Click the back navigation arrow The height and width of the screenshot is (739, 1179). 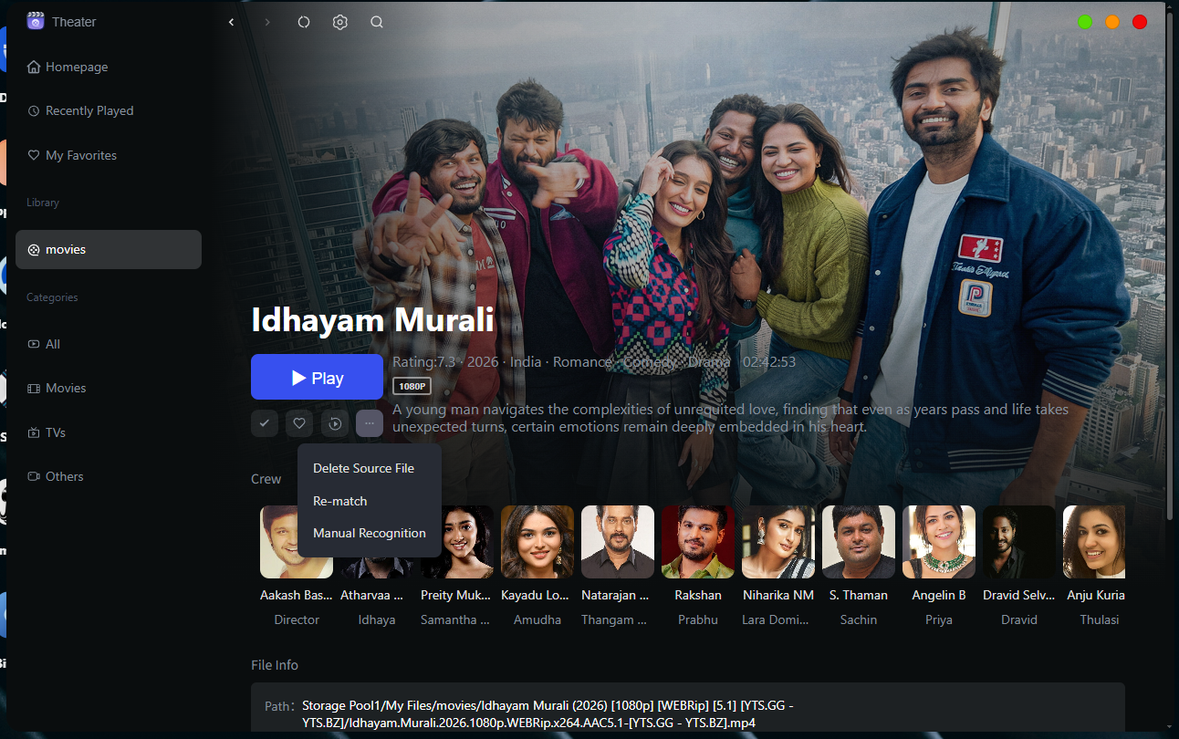(231, 22)
